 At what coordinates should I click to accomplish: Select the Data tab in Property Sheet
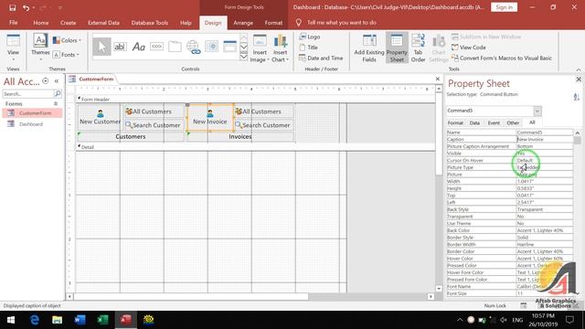(x=474, y=122)
